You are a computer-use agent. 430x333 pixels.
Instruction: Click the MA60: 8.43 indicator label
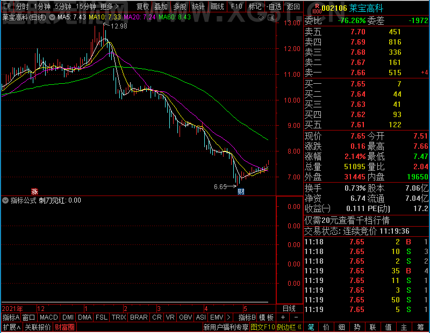[x=174, y=17]
